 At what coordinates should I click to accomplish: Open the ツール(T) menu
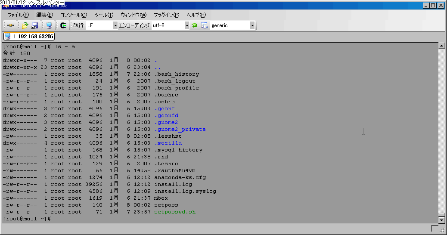point(104,15)
